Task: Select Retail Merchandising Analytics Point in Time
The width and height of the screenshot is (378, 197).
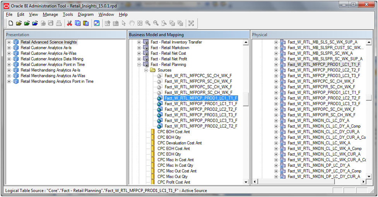Action: pos(57,81)
